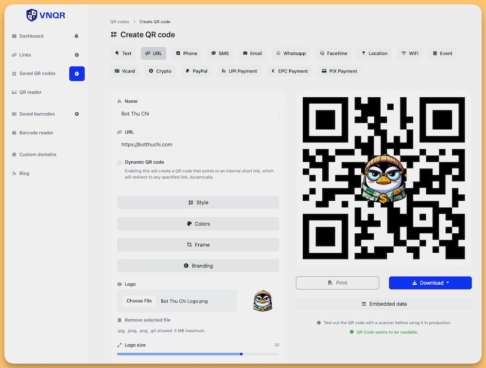Image resolution: width=486 pixels, height=368 pixels.
Task: Expand the Style section
Action: tap(198, 203)
